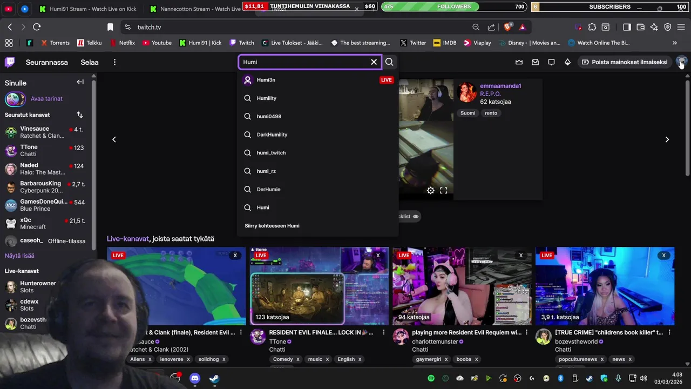Clear the Humi search text
Image resolution: width=691 pixels, height=389 pixels.
[x=374, y=62]
